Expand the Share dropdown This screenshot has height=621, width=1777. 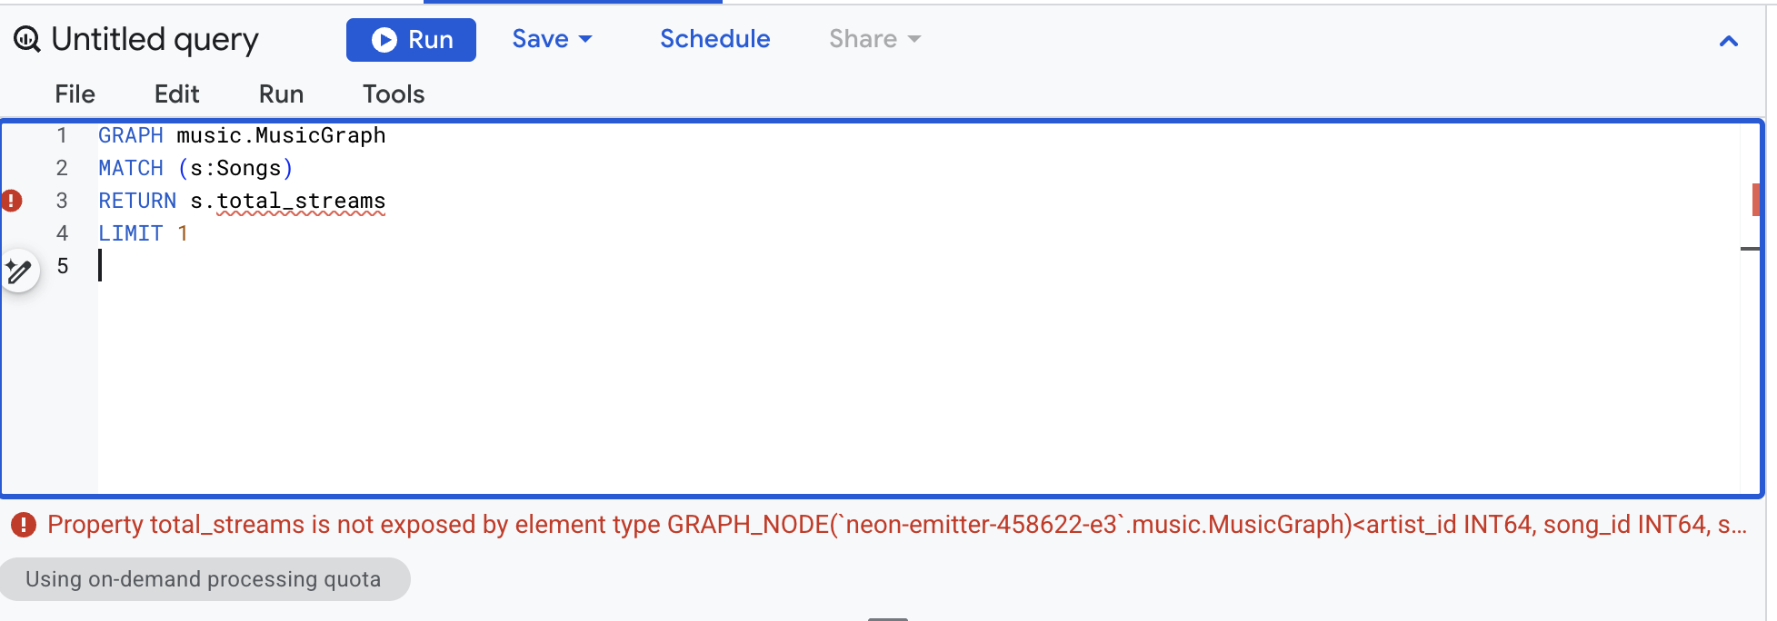(874, 39)
